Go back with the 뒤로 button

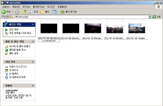coord(6,12)
